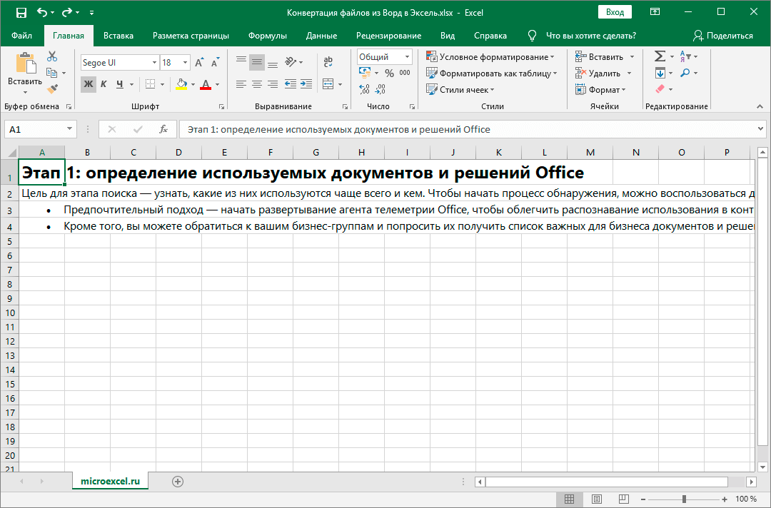Viewport: 771px width, 508px height.
Task: Increase decimal places shown
Action: click(x=364, y=89)
